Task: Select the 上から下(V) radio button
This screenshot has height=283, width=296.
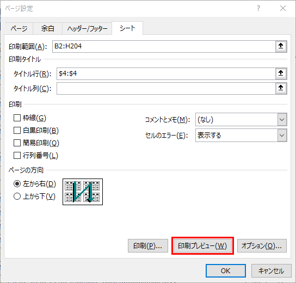Action: 17,196
